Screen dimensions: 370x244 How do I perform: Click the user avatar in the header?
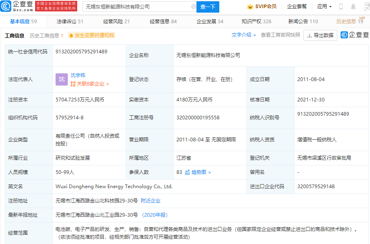[x=366, y=7]
